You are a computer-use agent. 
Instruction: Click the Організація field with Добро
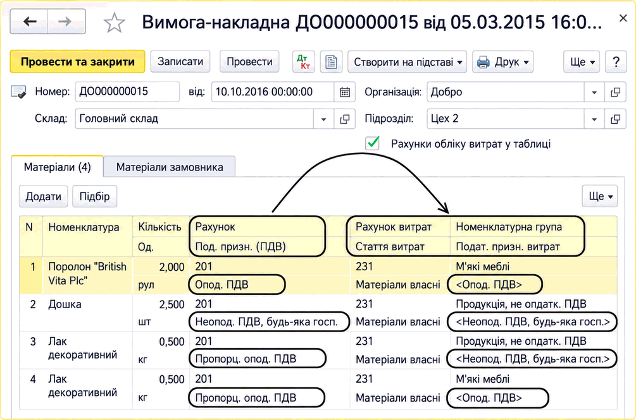(506, 92)
